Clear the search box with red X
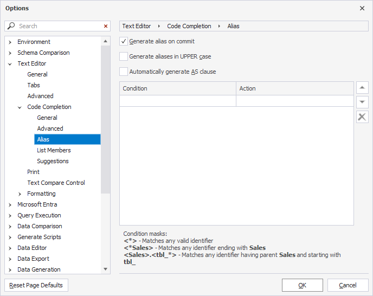This screenshot has width=373, height=296. coord(106,26)
